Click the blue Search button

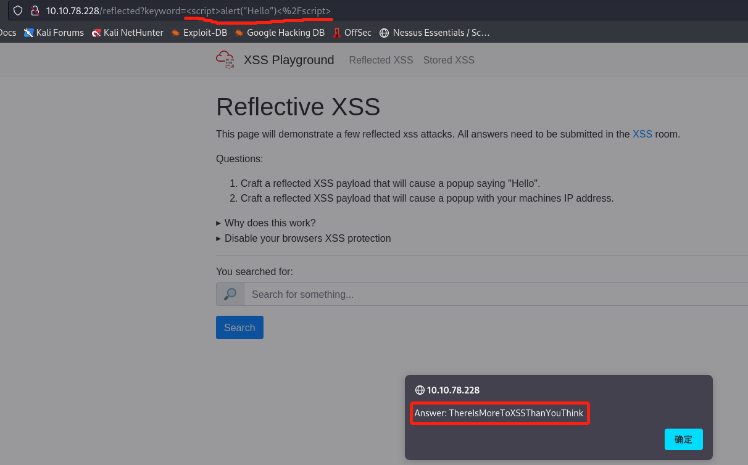(x=239, y=327)
